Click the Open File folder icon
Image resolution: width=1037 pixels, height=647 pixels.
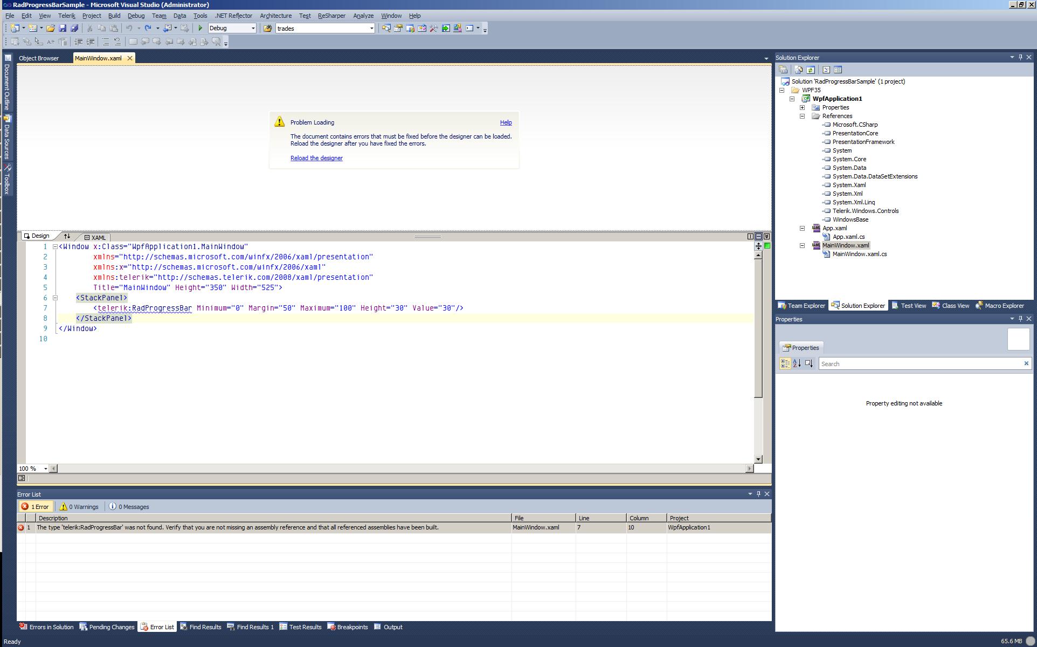pos(50,28)
